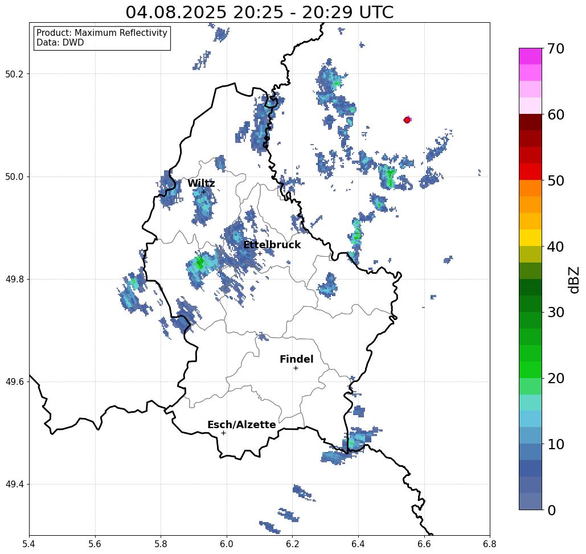The height and width of the screenshot is (554, 586).
Task: Click the Wiltz city label
Action: click(201, 183)
